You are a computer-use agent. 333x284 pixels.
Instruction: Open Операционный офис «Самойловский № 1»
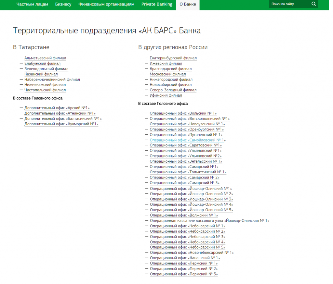[188, 140]
